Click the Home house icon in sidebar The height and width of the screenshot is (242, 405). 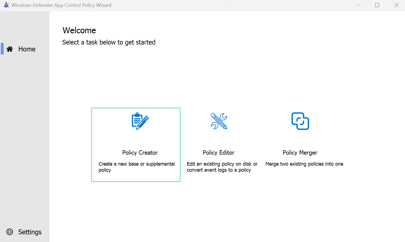pyautogui.click(x=10, y=49)
